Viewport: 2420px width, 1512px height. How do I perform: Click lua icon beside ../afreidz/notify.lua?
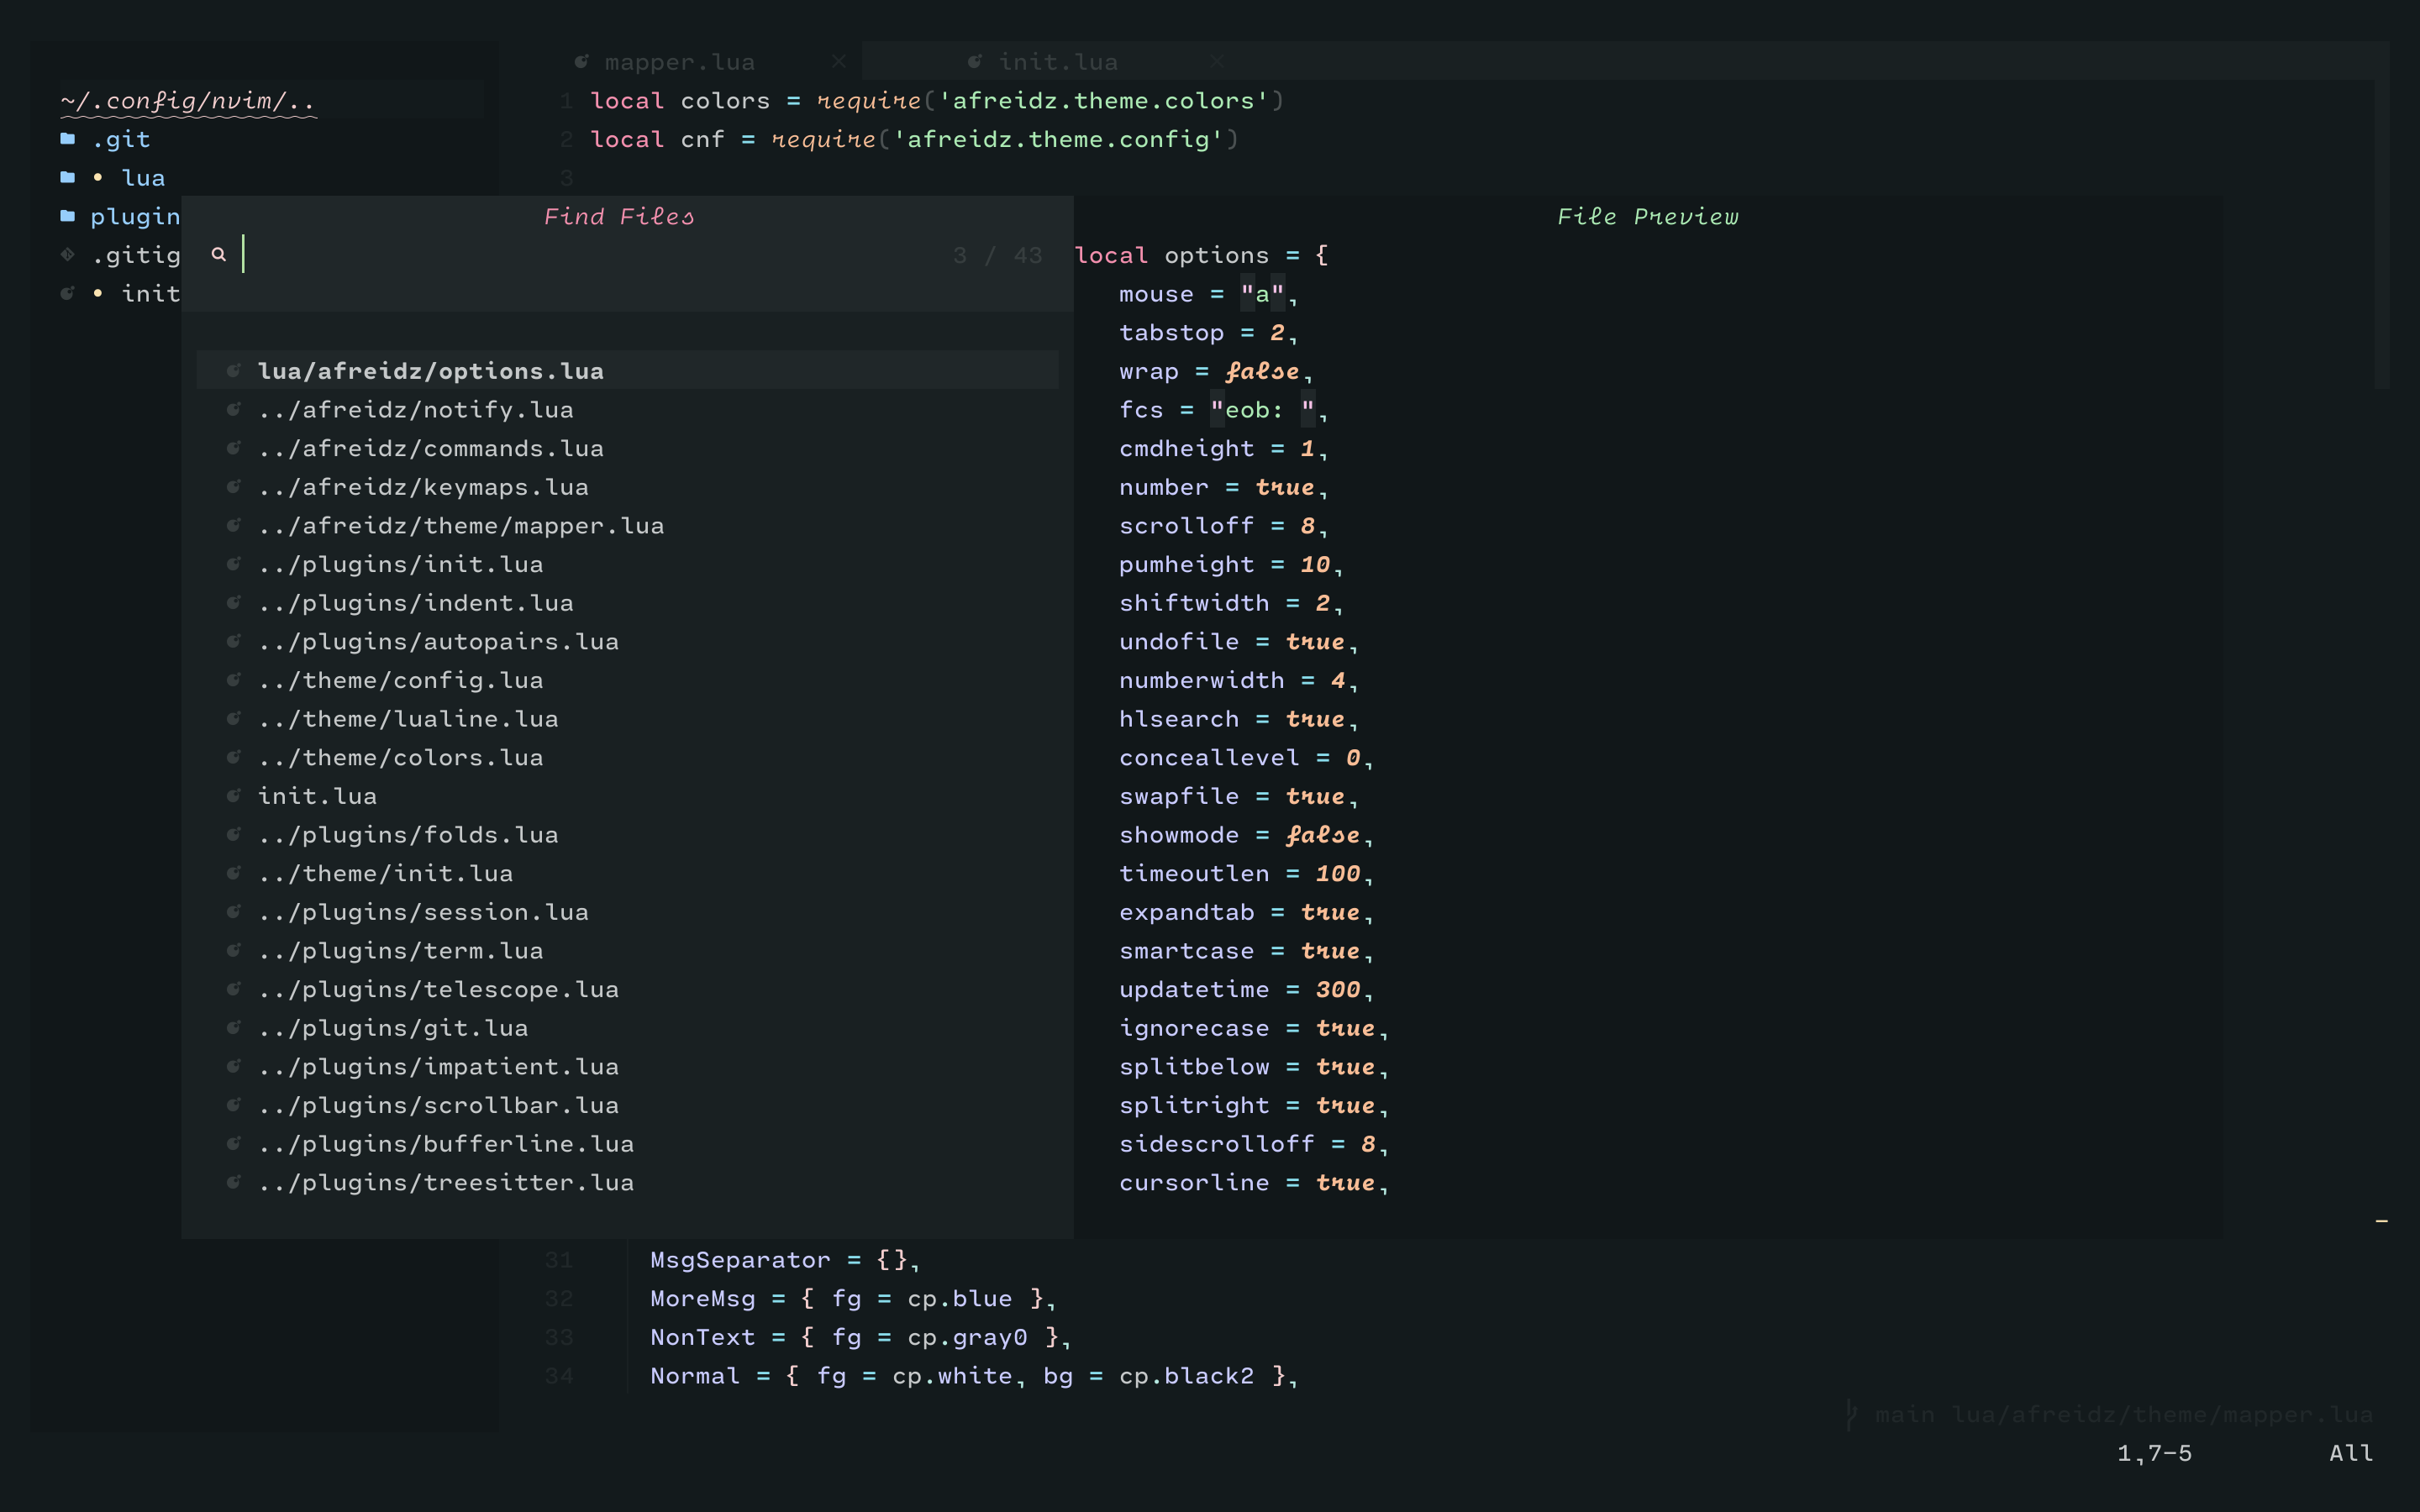coord(233,409)
